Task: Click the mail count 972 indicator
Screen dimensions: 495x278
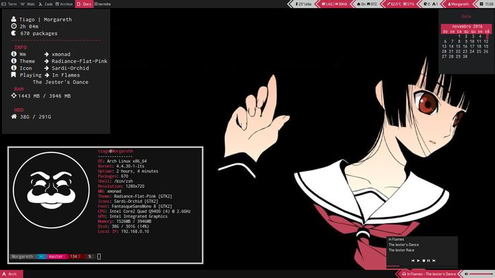Action: (x=371, y=4)
